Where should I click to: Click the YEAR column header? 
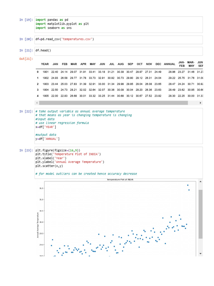pos(45,64)
